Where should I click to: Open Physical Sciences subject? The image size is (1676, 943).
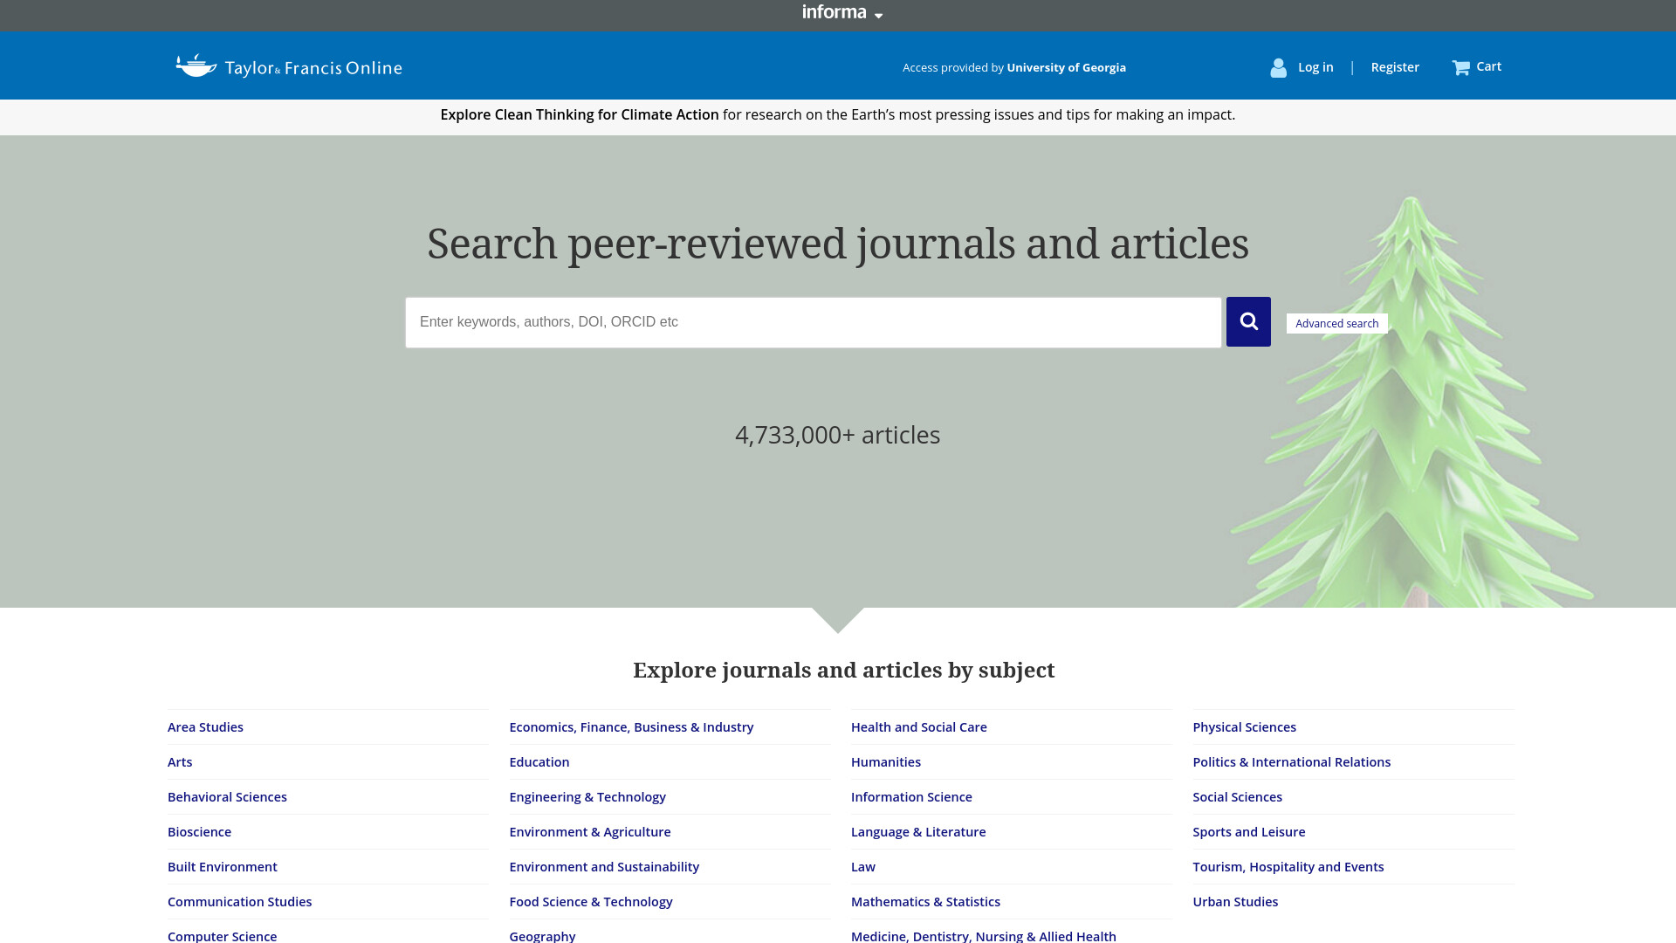tap(1244, 727)
